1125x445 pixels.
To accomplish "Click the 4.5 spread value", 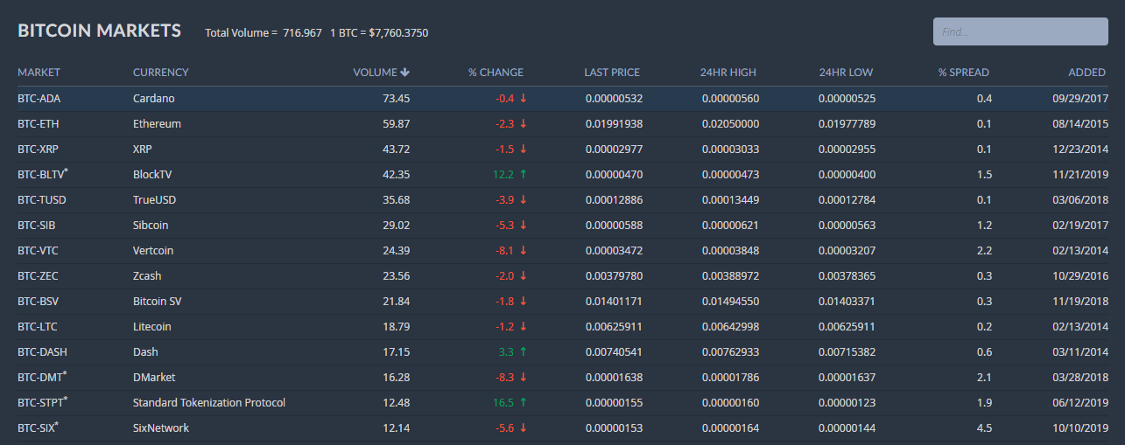I will pyautogui.click(x=984, y=428).
